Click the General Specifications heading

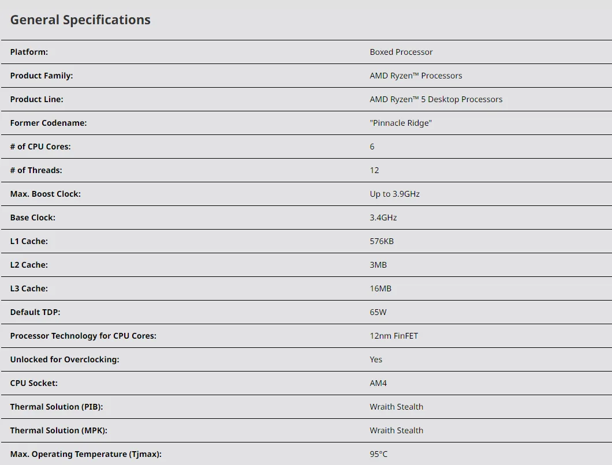(x=80, y=20)
